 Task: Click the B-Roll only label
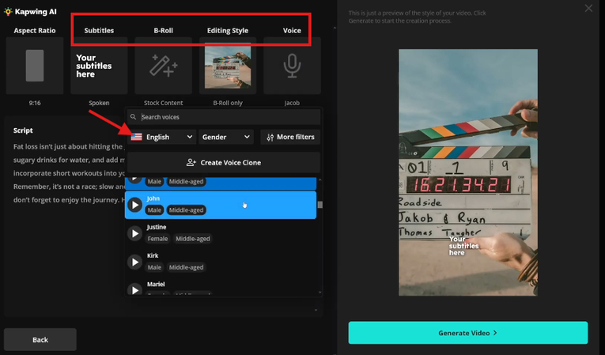(x=228, y=103)
